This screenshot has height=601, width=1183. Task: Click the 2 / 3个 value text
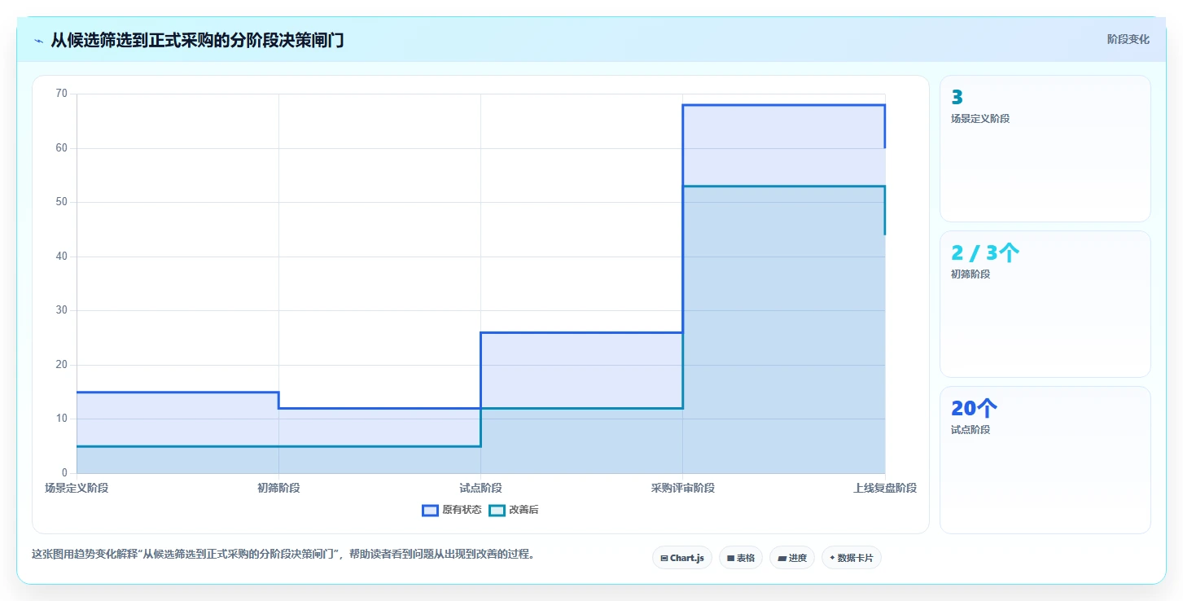tap(985, 253)
